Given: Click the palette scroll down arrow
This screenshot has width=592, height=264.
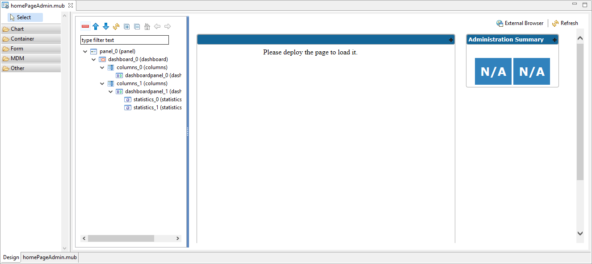Looking at the screenshot, I should (x=64, y=248).
